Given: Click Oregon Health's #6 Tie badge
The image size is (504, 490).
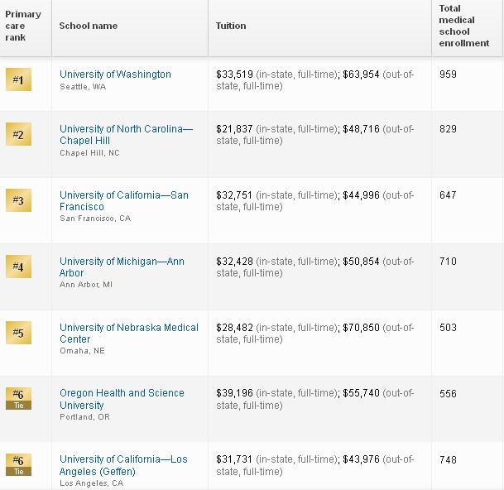Looking at the screenshot, I should (x=18, y=399).
